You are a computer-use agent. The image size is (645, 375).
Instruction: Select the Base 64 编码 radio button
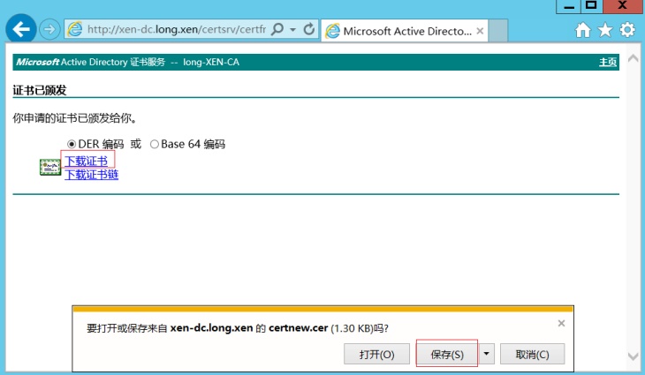[x=155, y=144]
